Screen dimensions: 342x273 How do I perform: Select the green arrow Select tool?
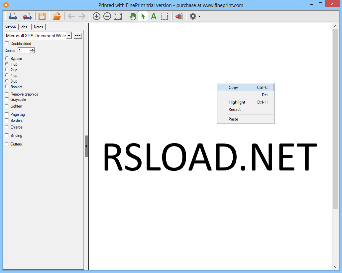pyautogui.click(x=143, y=16)
